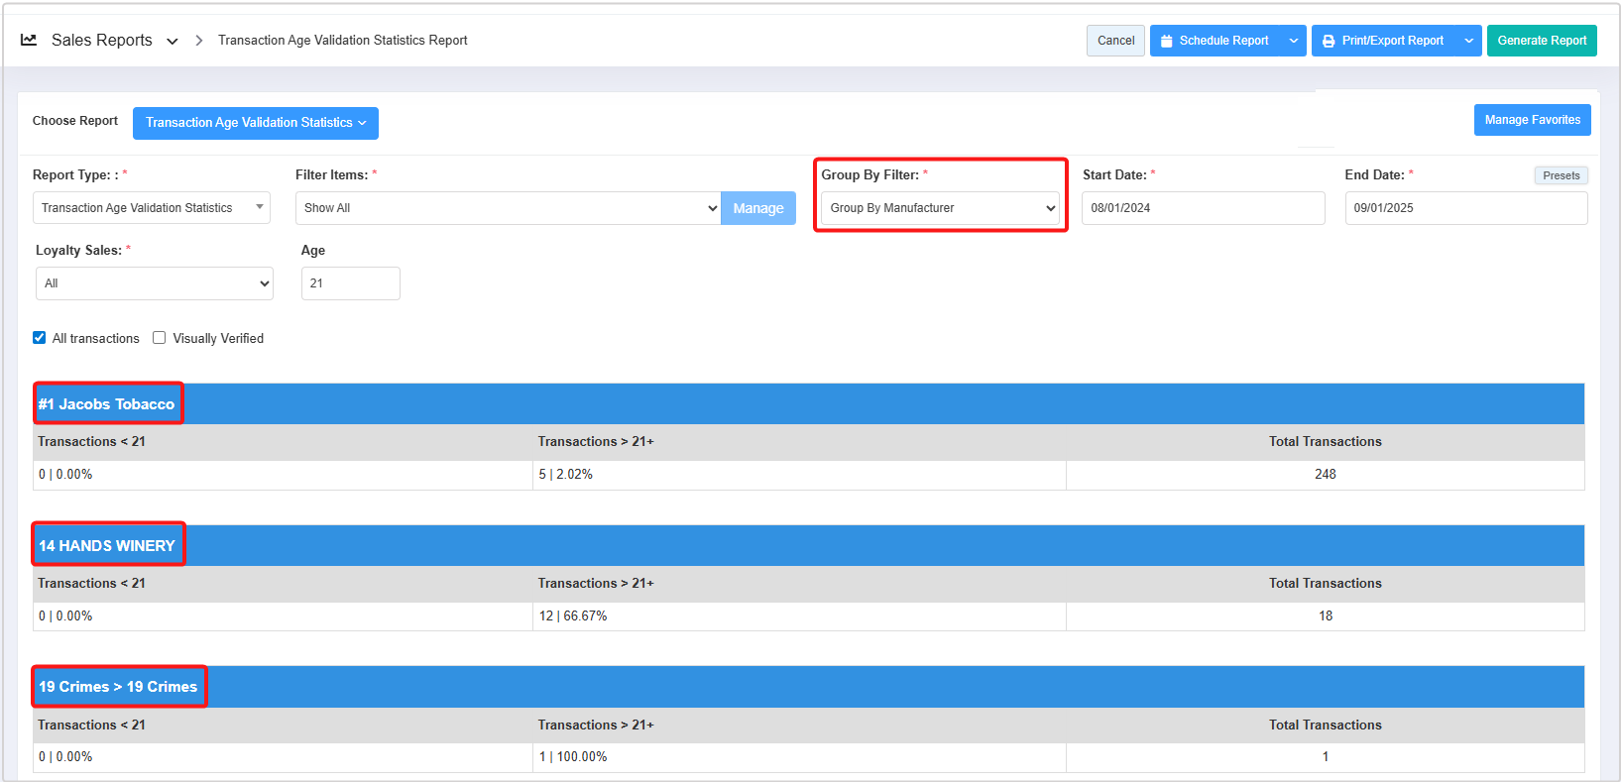Open the Report Type select box
This screenshot has width=1621, height=782.
(151, 208)
